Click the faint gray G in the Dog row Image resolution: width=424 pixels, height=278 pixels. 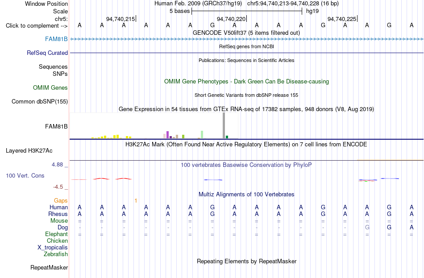[x=367, y=228]
